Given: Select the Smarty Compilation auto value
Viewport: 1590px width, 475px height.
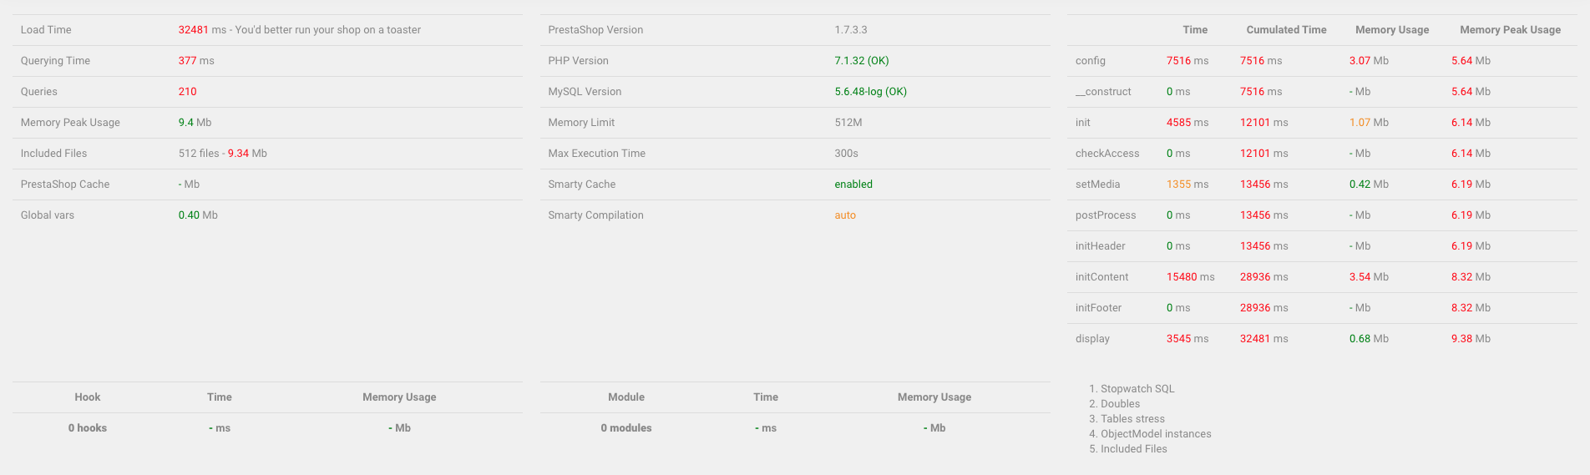Looking at the screenshot, I should [x=845, y=215].
